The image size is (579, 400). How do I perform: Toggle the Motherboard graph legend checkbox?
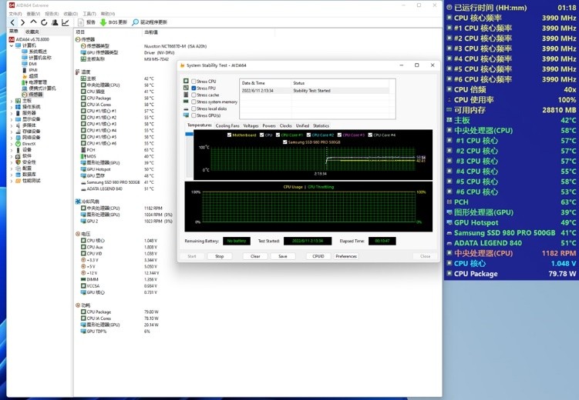pyautogui.click(x=229, y=135)
